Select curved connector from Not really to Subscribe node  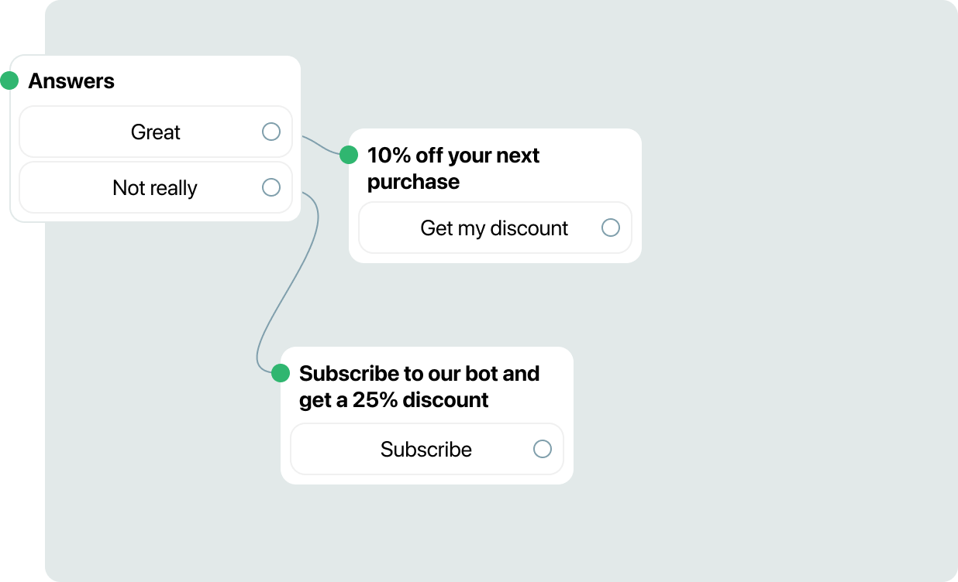[x=288, y=280]
